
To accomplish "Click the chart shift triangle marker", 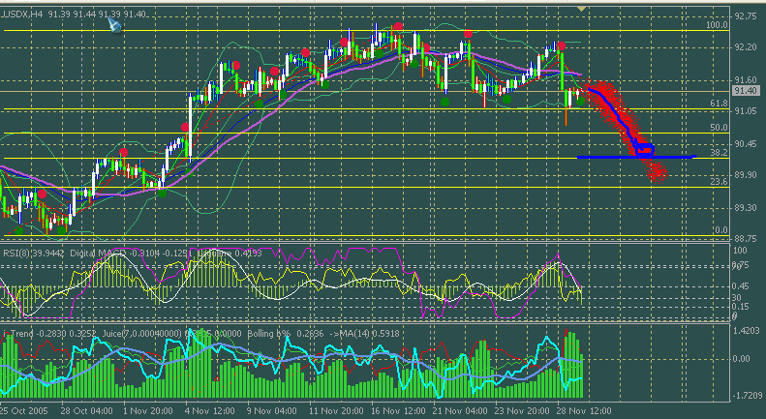I will coord(581,9).
